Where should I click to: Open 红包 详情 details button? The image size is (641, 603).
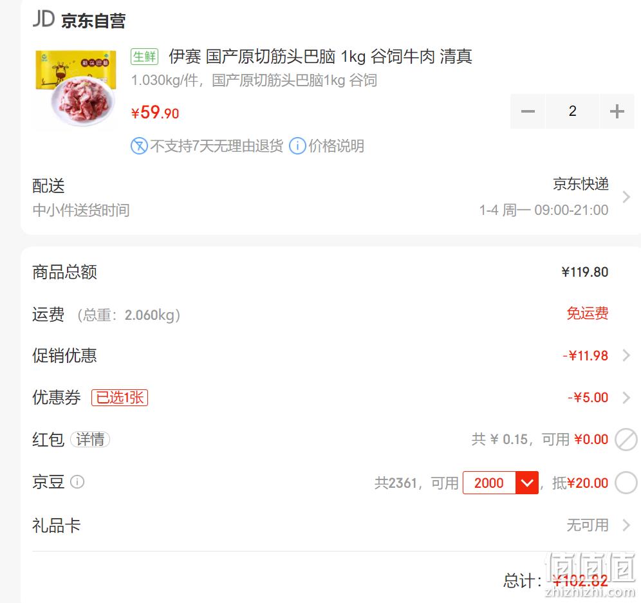(x=90, y=440)
